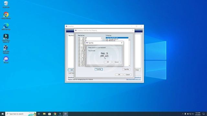This screenshot has height=116, width=207.
Task: Click the SharpKeys icon in Type Key title bar
Action: tap(87, 43)
